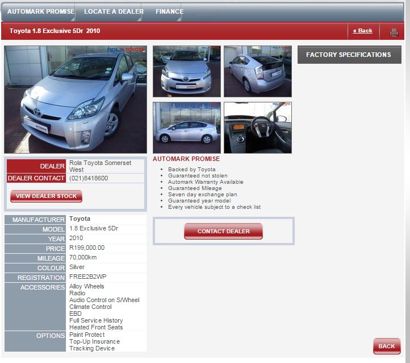This screenshot has width=410, height=363.
Task: Click the Paint Protect option text
Action: [x=87, y=335]
